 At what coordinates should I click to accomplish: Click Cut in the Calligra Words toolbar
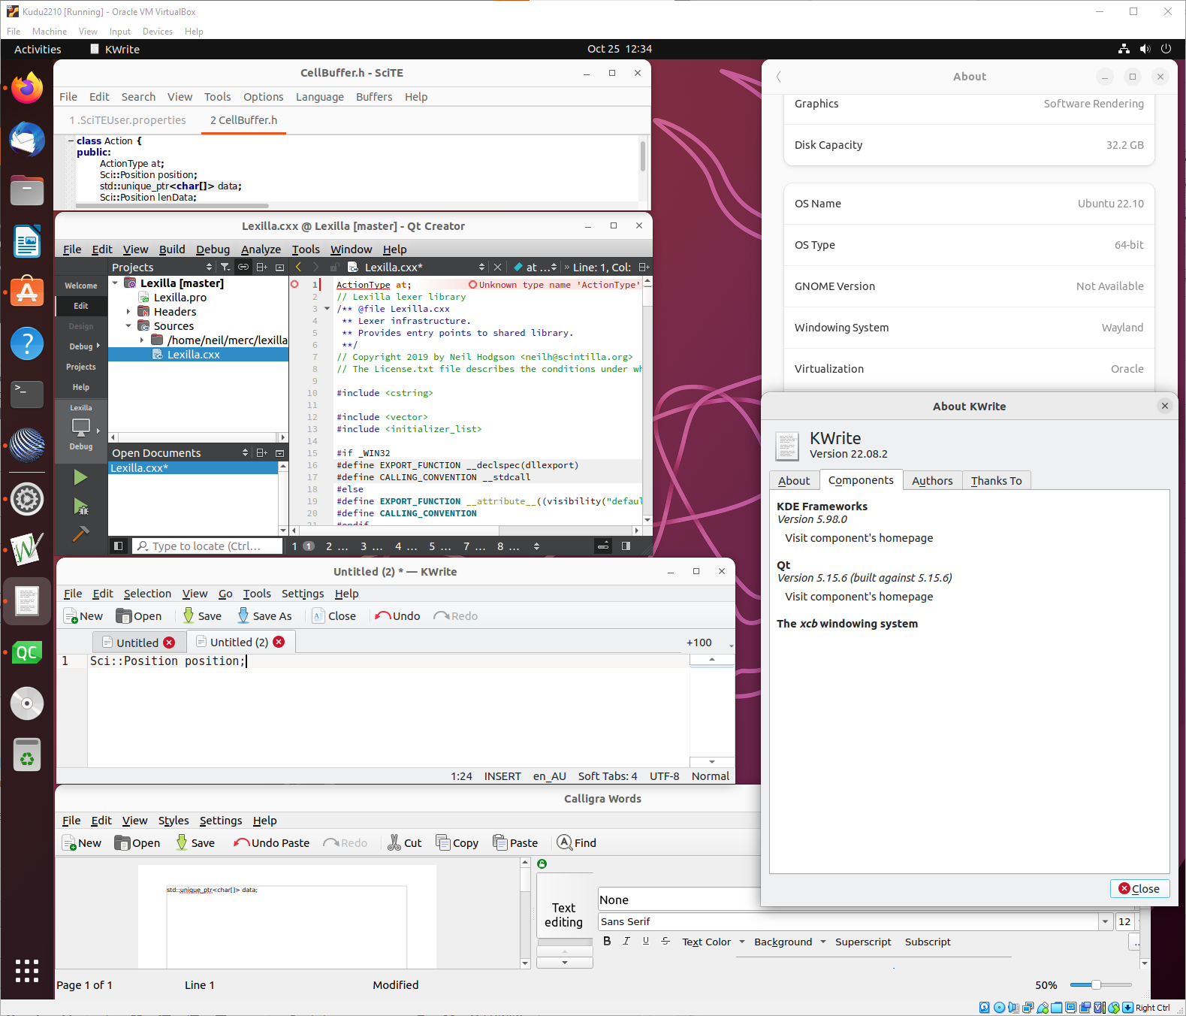(x=405, y=843)
